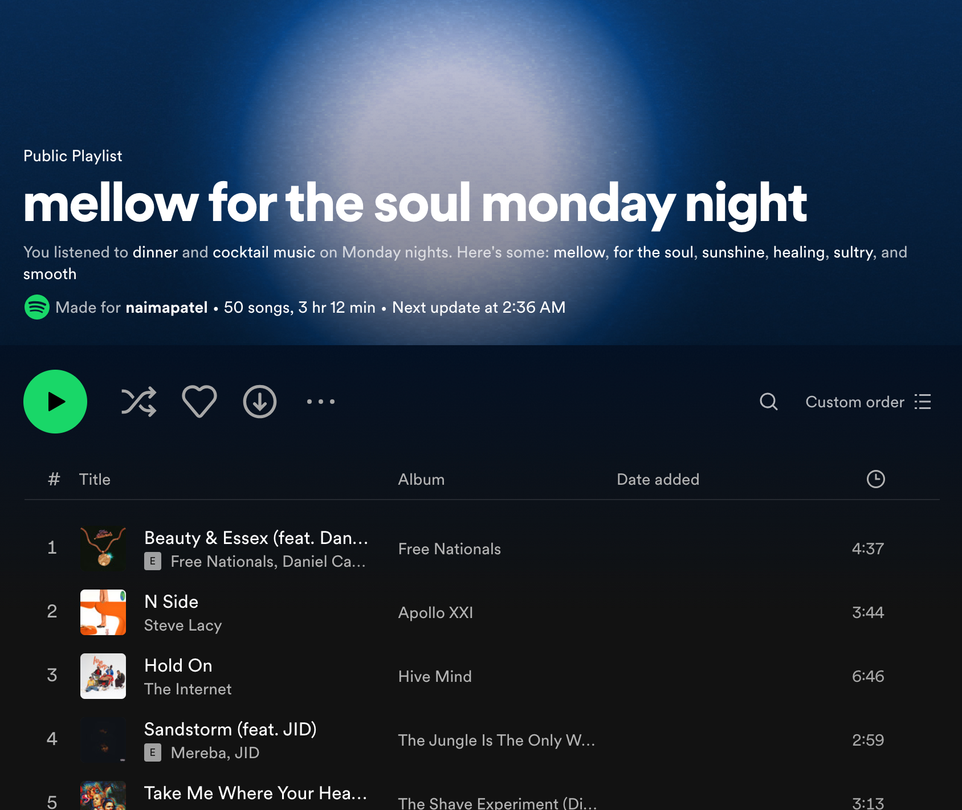This screenshot has width=962, height=810.
Task: Download the playlist for offline listening
Action: point(260,402)
